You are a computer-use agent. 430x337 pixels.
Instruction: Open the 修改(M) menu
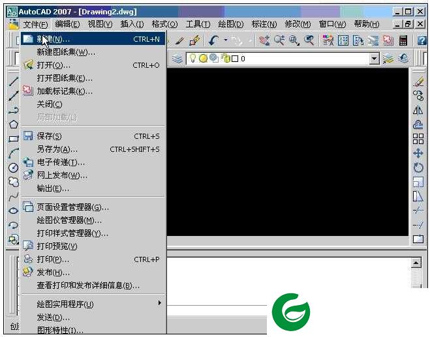coord(298,24)
